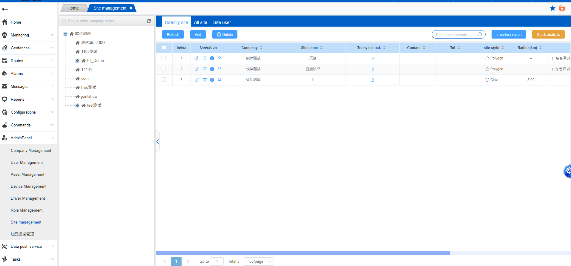Click the refresh icon in company search box
This screenshot has width=571, height=266.
pyautogui.click(x=149, y=21)
